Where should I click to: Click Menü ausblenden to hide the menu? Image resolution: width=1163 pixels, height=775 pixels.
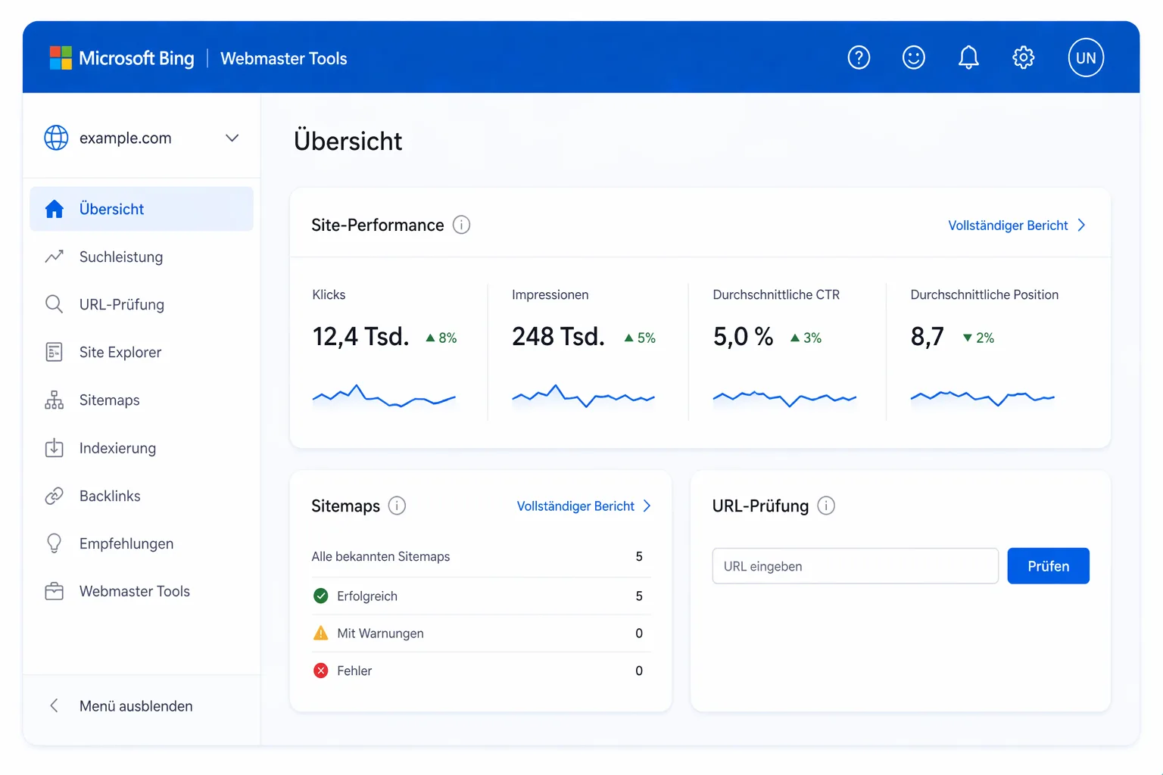pyautogui.click(x=136, y=706)
